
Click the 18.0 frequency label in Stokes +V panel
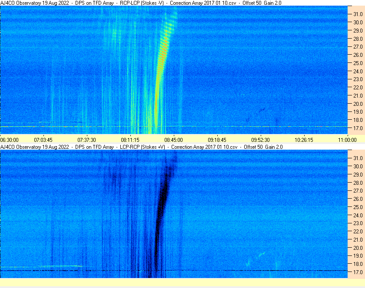(x=358, y=264)
